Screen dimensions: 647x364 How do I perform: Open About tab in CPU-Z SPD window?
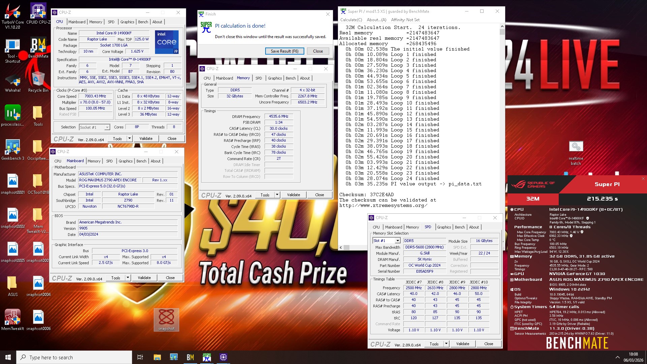474,227
